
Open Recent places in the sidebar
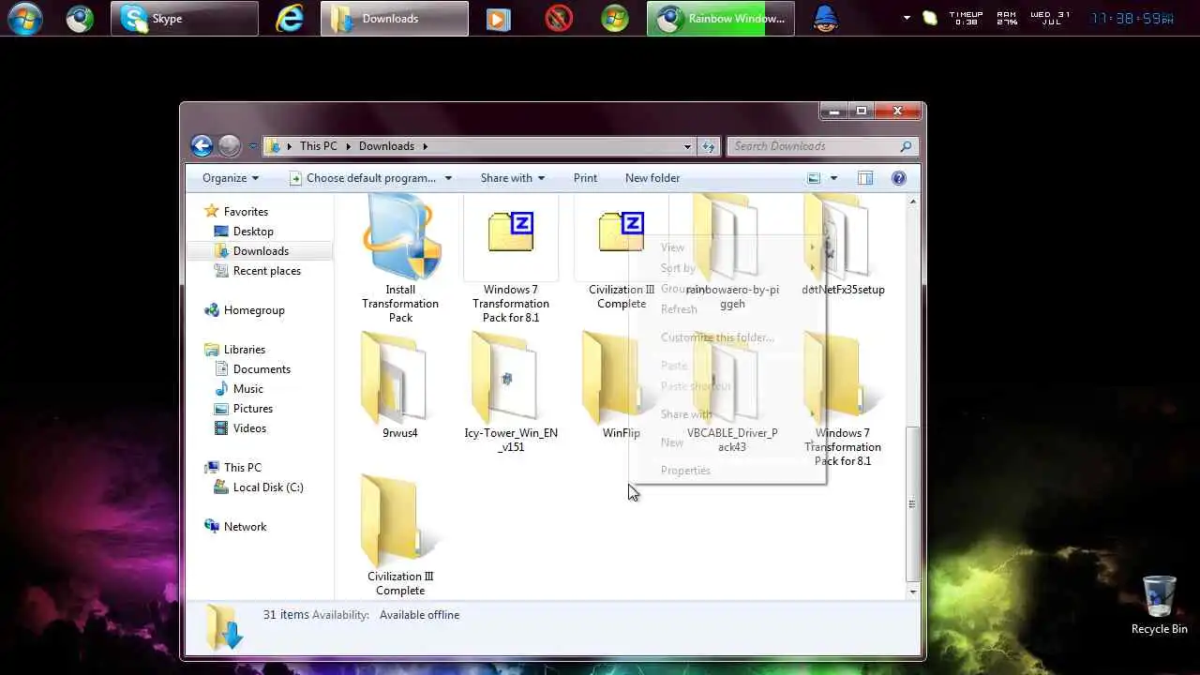point(267,271)
